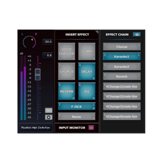Toggle the F-REX insert effect slot 7
Image resolution: width=163 pixels, height=163 pixels.
tap(77, 106)
